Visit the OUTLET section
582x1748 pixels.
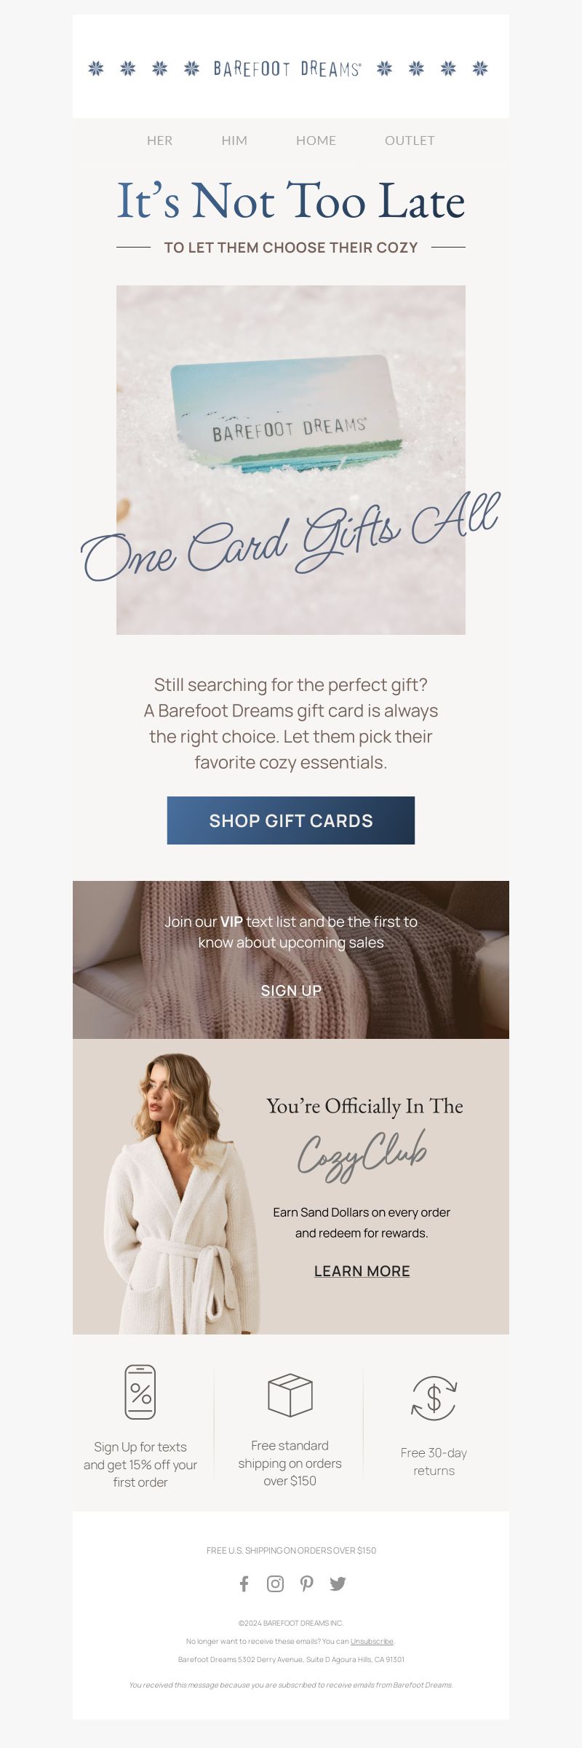point(410,141)
